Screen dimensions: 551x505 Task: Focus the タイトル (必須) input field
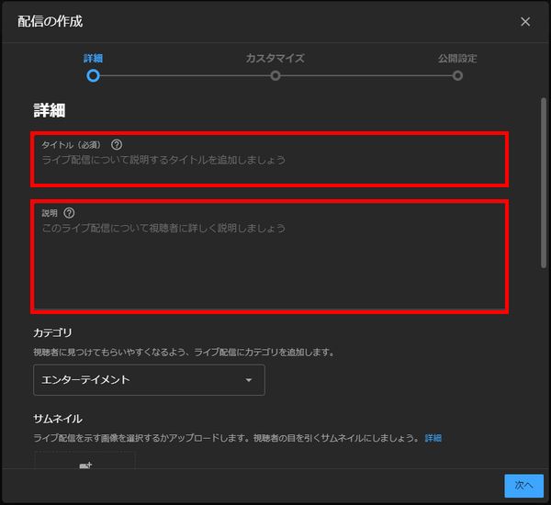pyautogui.click(x=269, y=160)
